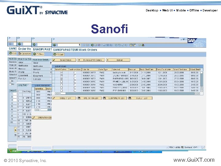Click Basic Start Date column header

pos(148,69)
